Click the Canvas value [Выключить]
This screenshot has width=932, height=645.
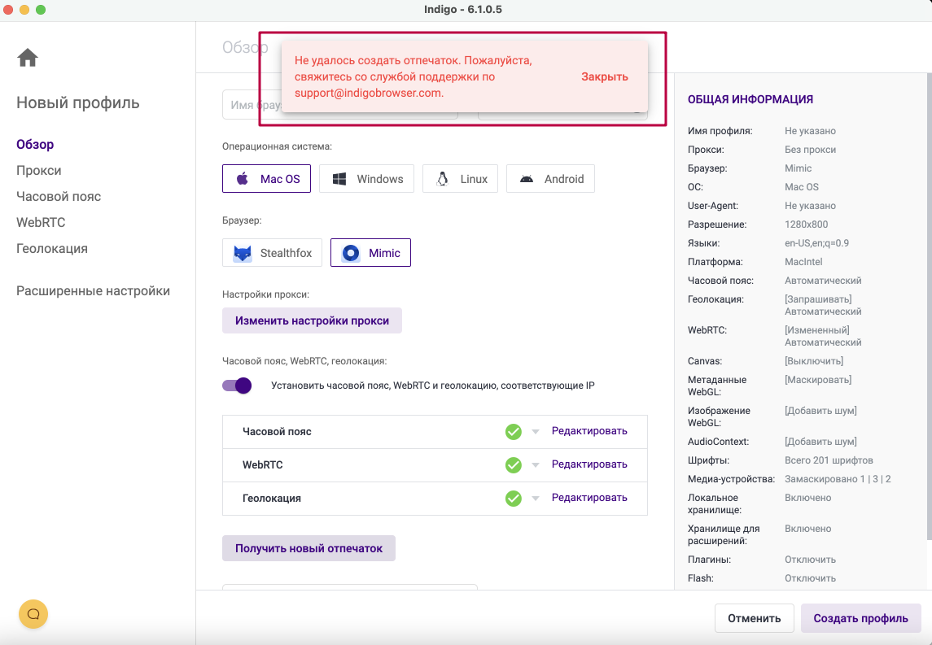[x=814, y=361]
